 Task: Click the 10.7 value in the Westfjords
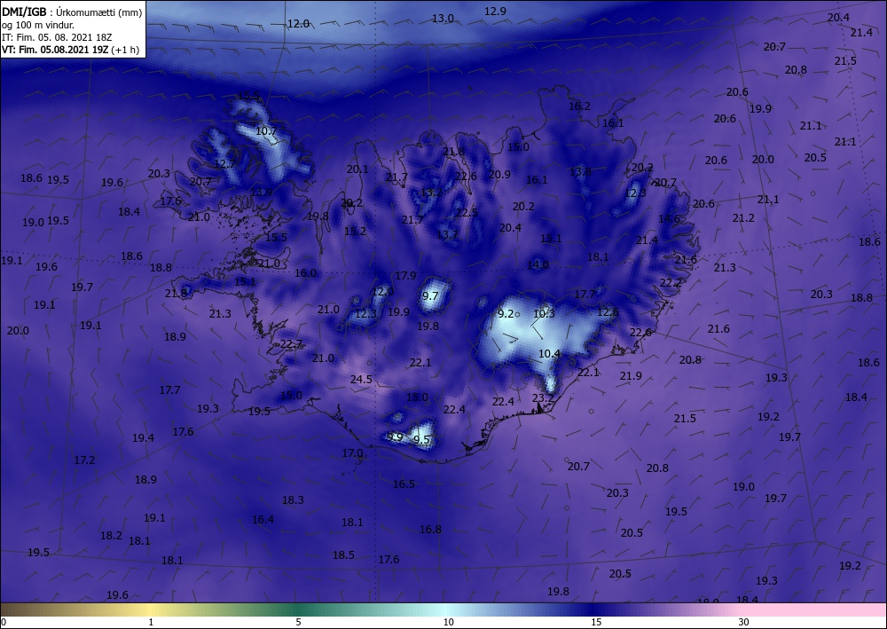266,130
